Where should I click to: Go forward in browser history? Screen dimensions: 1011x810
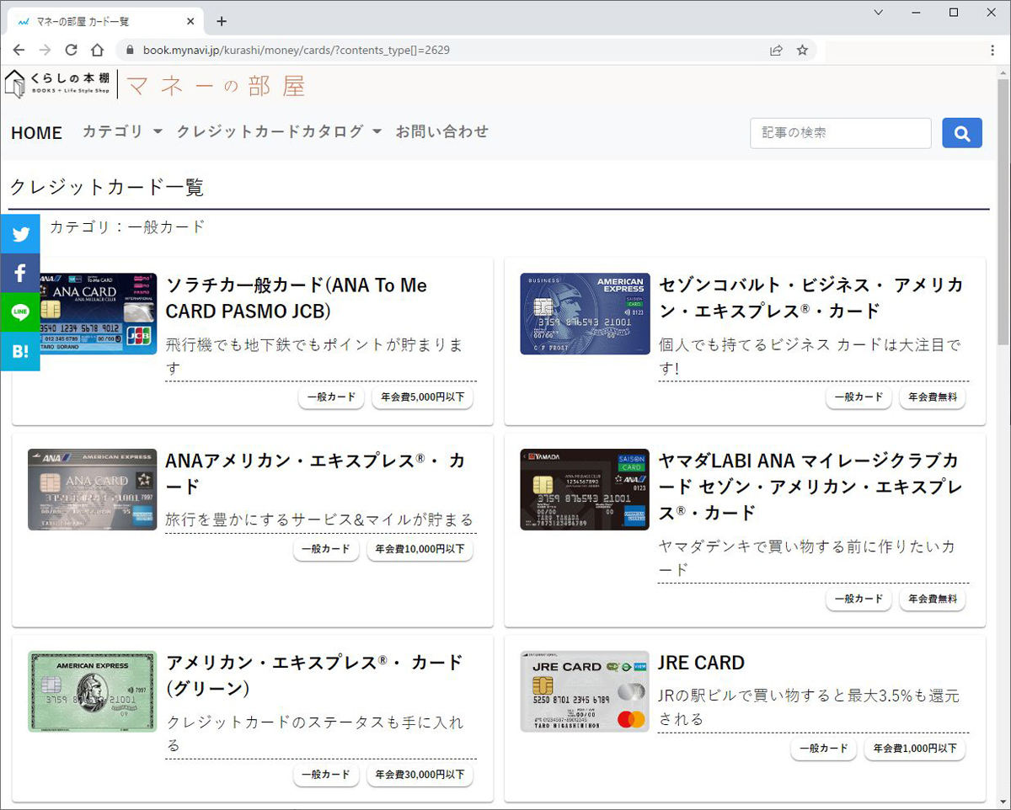tap(45, 50)
